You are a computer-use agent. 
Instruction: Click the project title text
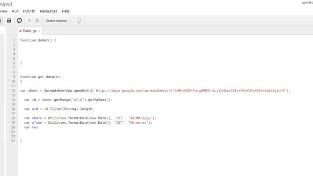pos(6,4)
